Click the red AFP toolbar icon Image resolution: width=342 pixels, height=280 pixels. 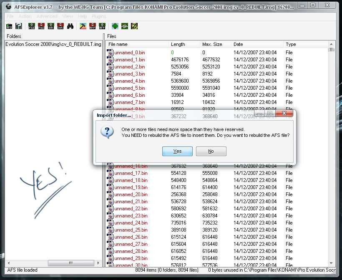(x=93, y=26)
